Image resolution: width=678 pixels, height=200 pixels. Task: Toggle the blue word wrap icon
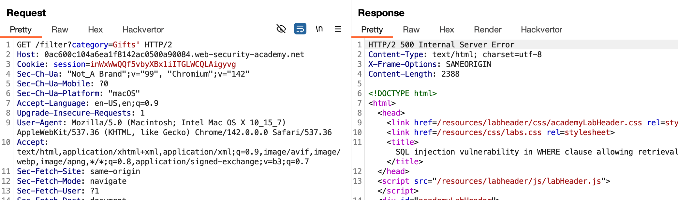300,29
